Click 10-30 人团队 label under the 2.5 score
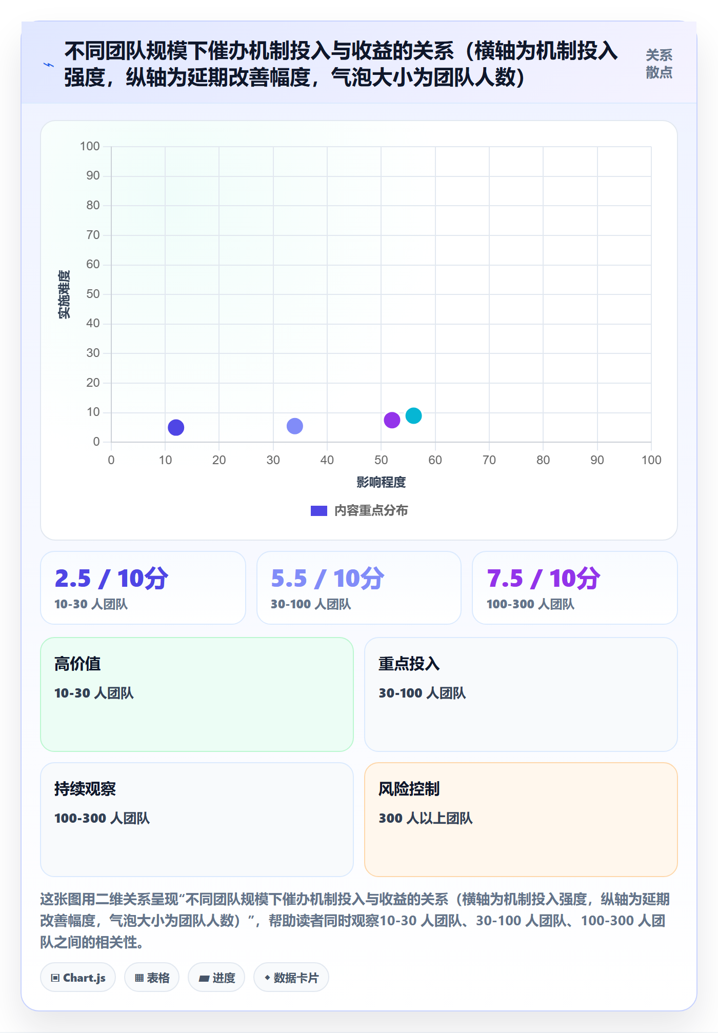The height and width of the screenshot is (1033, 718). (x=91, y=604)
